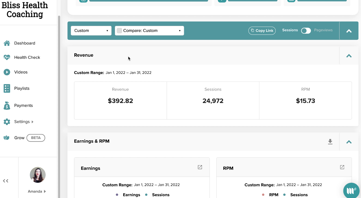
Task: Click the RPM card heading
Action: click(228, 168)
